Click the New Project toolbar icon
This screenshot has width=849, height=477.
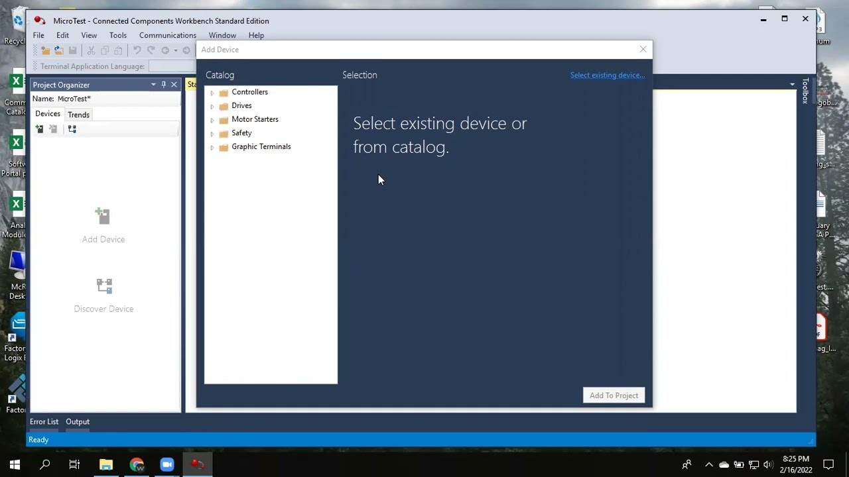coord(45,50)
